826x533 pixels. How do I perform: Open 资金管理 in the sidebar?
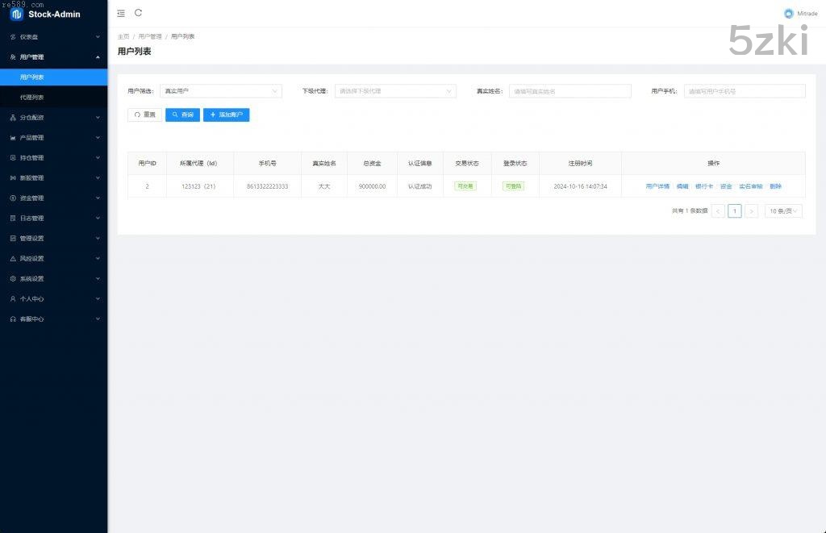pos(53,198)
